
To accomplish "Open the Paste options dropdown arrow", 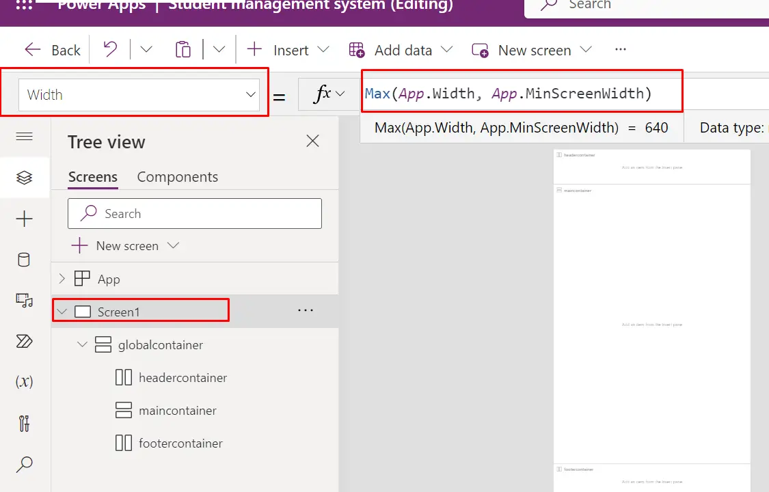I will (x=219, y=49).
